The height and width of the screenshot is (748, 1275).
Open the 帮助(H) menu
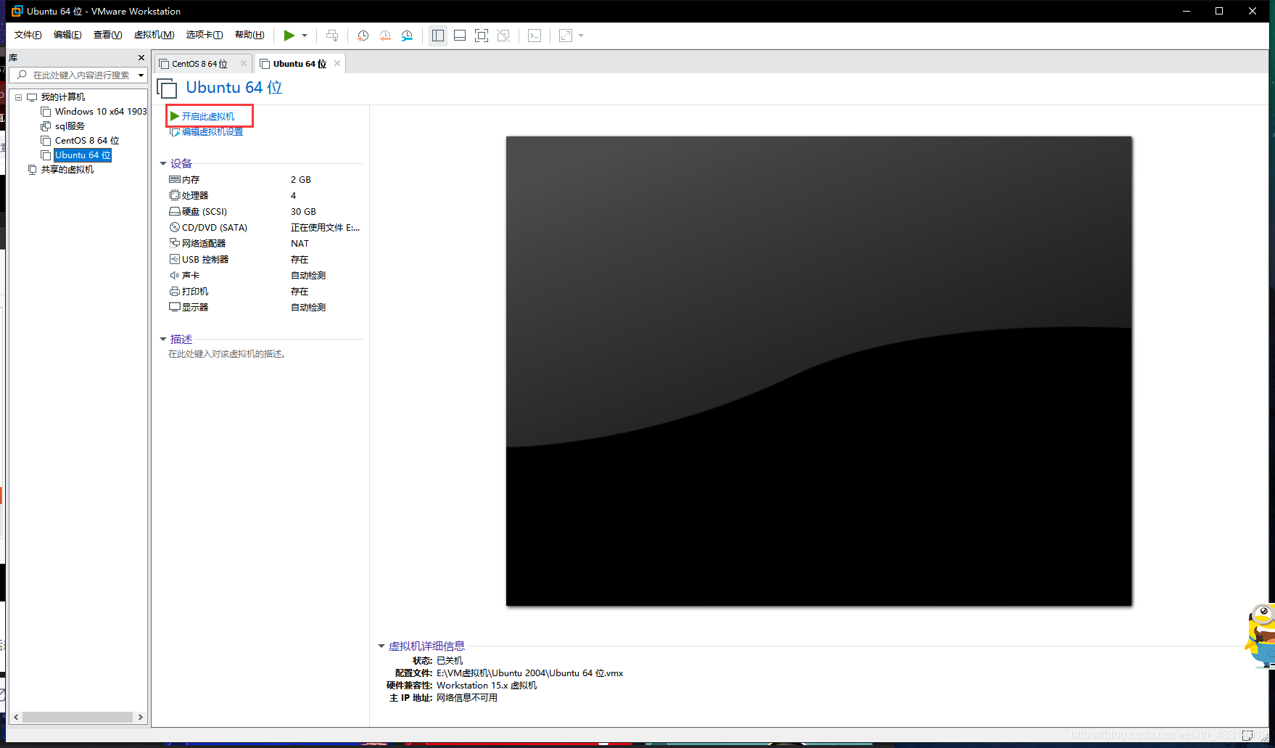pos(249,35)
